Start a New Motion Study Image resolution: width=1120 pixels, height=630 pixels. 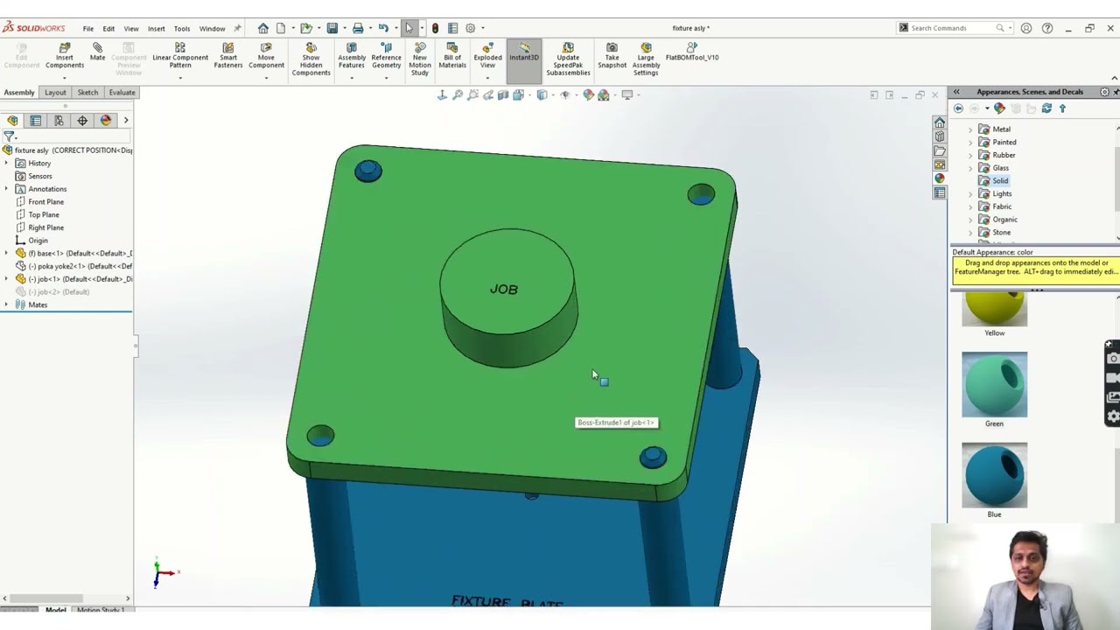(x=420, y=59)
